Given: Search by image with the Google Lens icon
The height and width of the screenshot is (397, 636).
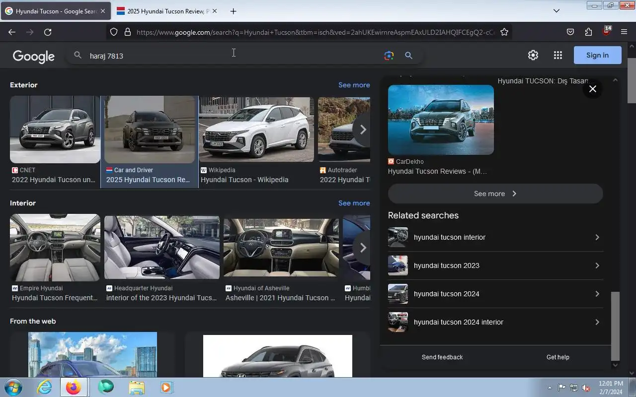Looking at the screenshot, I should pos(389,56).
